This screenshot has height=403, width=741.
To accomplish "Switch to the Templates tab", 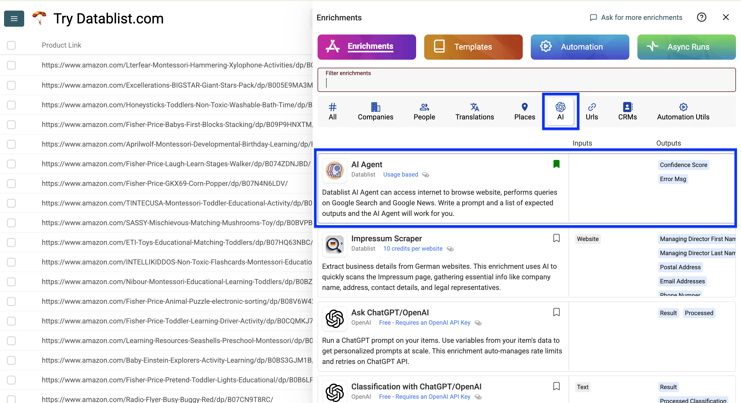I will pos(473,47).
